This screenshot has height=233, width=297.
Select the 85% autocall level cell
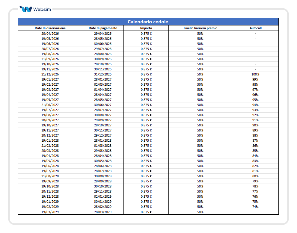tap(255, 151)
